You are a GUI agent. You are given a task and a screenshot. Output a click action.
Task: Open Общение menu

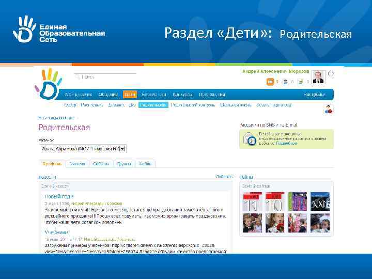(108, 95)
